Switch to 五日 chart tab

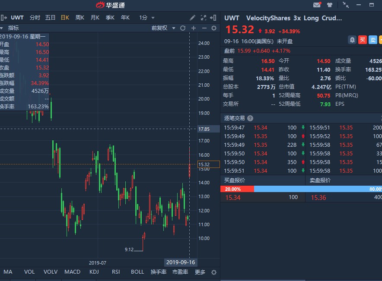50,18
